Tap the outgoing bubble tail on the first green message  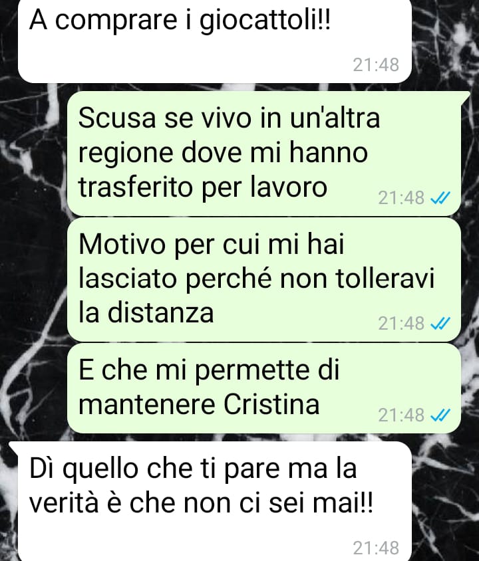click(466, 96)
